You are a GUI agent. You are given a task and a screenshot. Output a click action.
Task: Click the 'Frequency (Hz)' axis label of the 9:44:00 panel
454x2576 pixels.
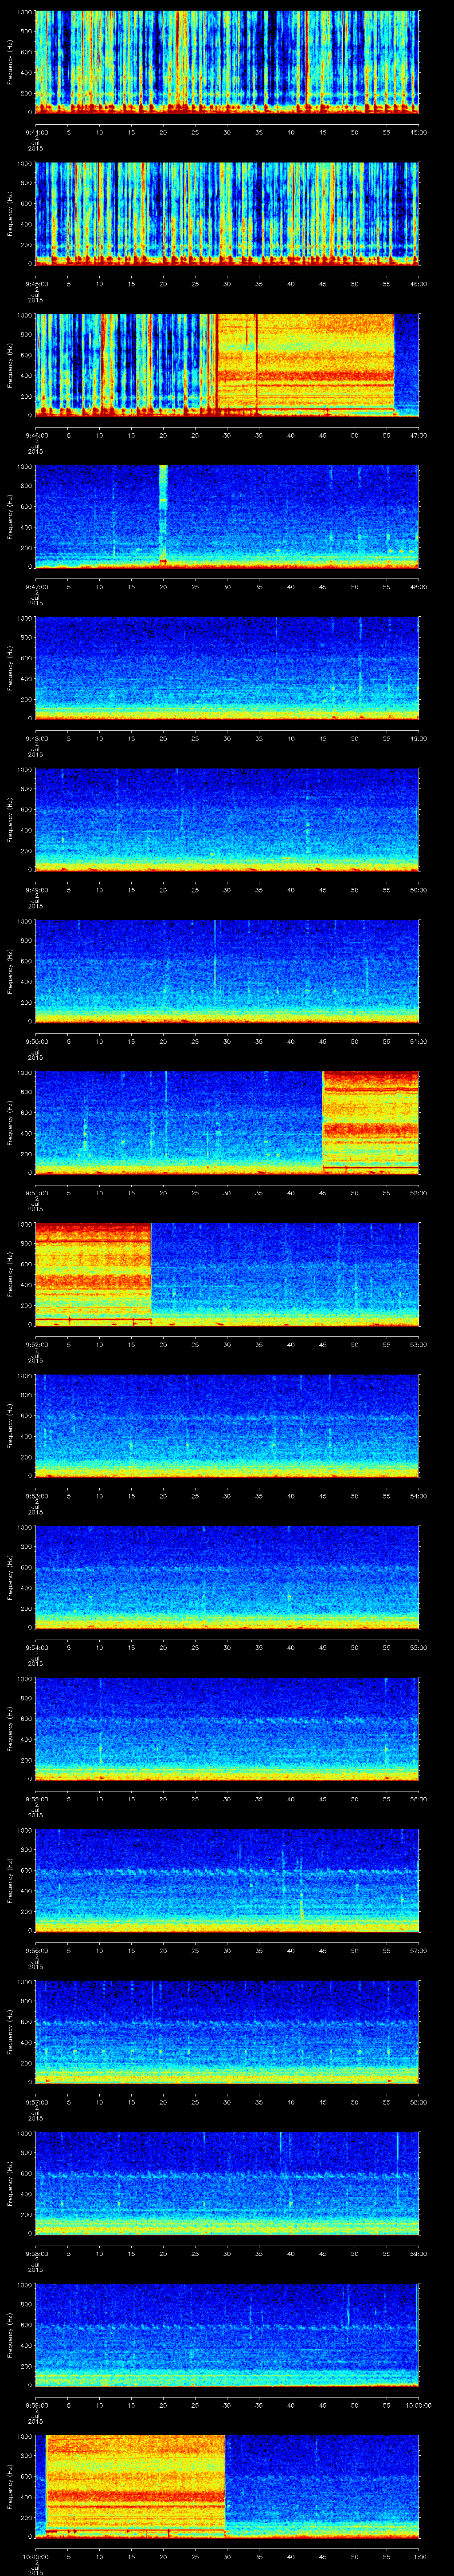10,62
